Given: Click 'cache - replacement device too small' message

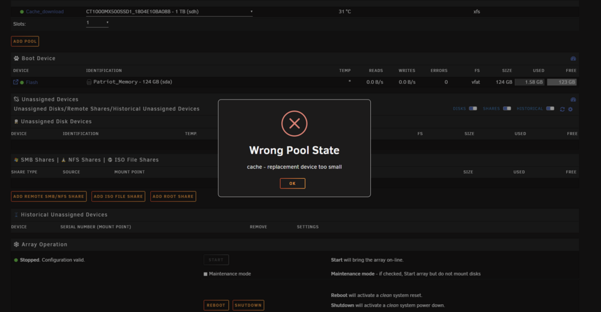Looking at the screenshot, I should pos(294,167).
